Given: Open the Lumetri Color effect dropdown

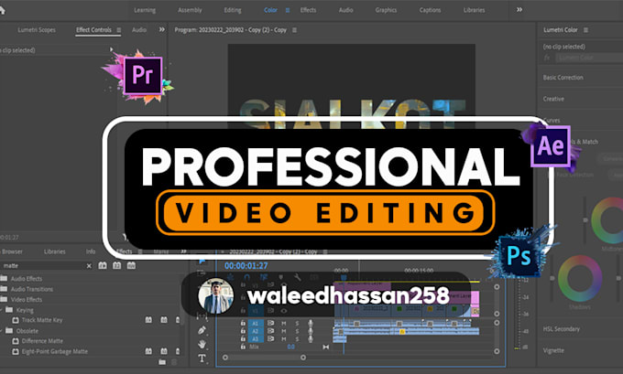Looking at the screenshot, I should pos(589,58).
